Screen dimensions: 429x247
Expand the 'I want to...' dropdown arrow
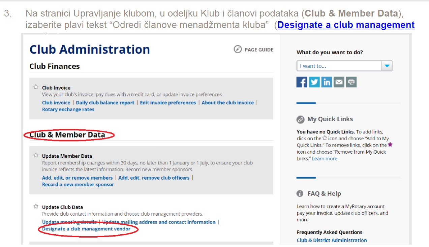click(387, 66)
